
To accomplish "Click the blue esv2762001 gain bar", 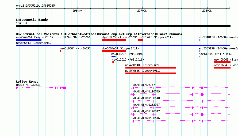I will coord(29,40).
